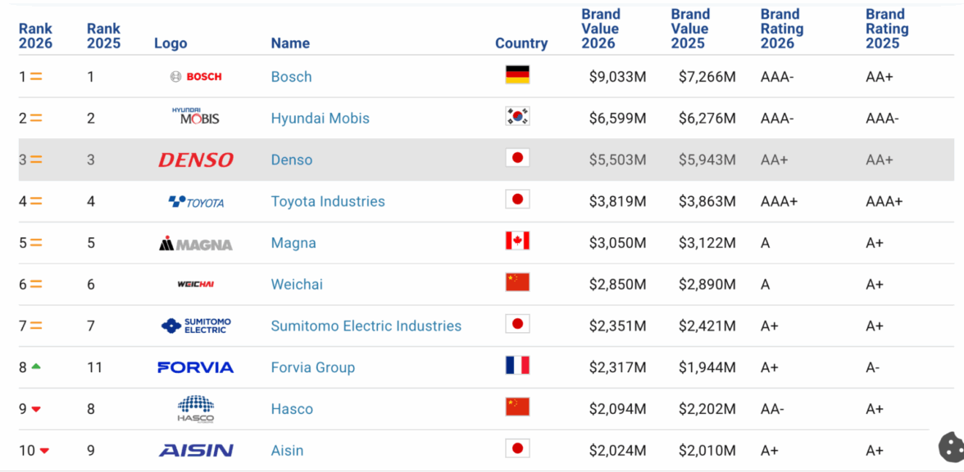Click the green up arrow for Forvia
The width and height of the screenshot is (964, 472).
click(x=36, y=366)
